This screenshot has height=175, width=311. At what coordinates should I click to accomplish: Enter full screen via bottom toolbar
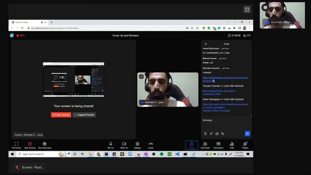[17, 145]
